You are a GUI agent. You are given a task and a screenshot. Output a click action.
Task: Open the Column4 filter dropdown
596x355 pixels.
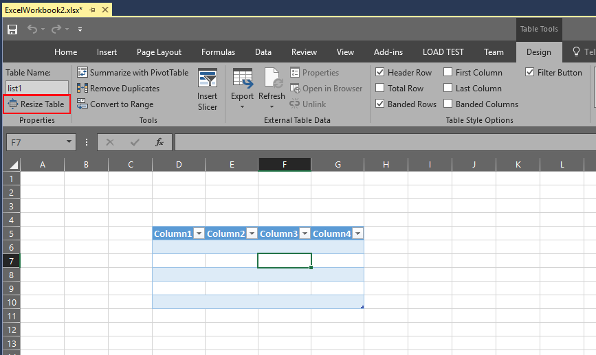[357, 233]
